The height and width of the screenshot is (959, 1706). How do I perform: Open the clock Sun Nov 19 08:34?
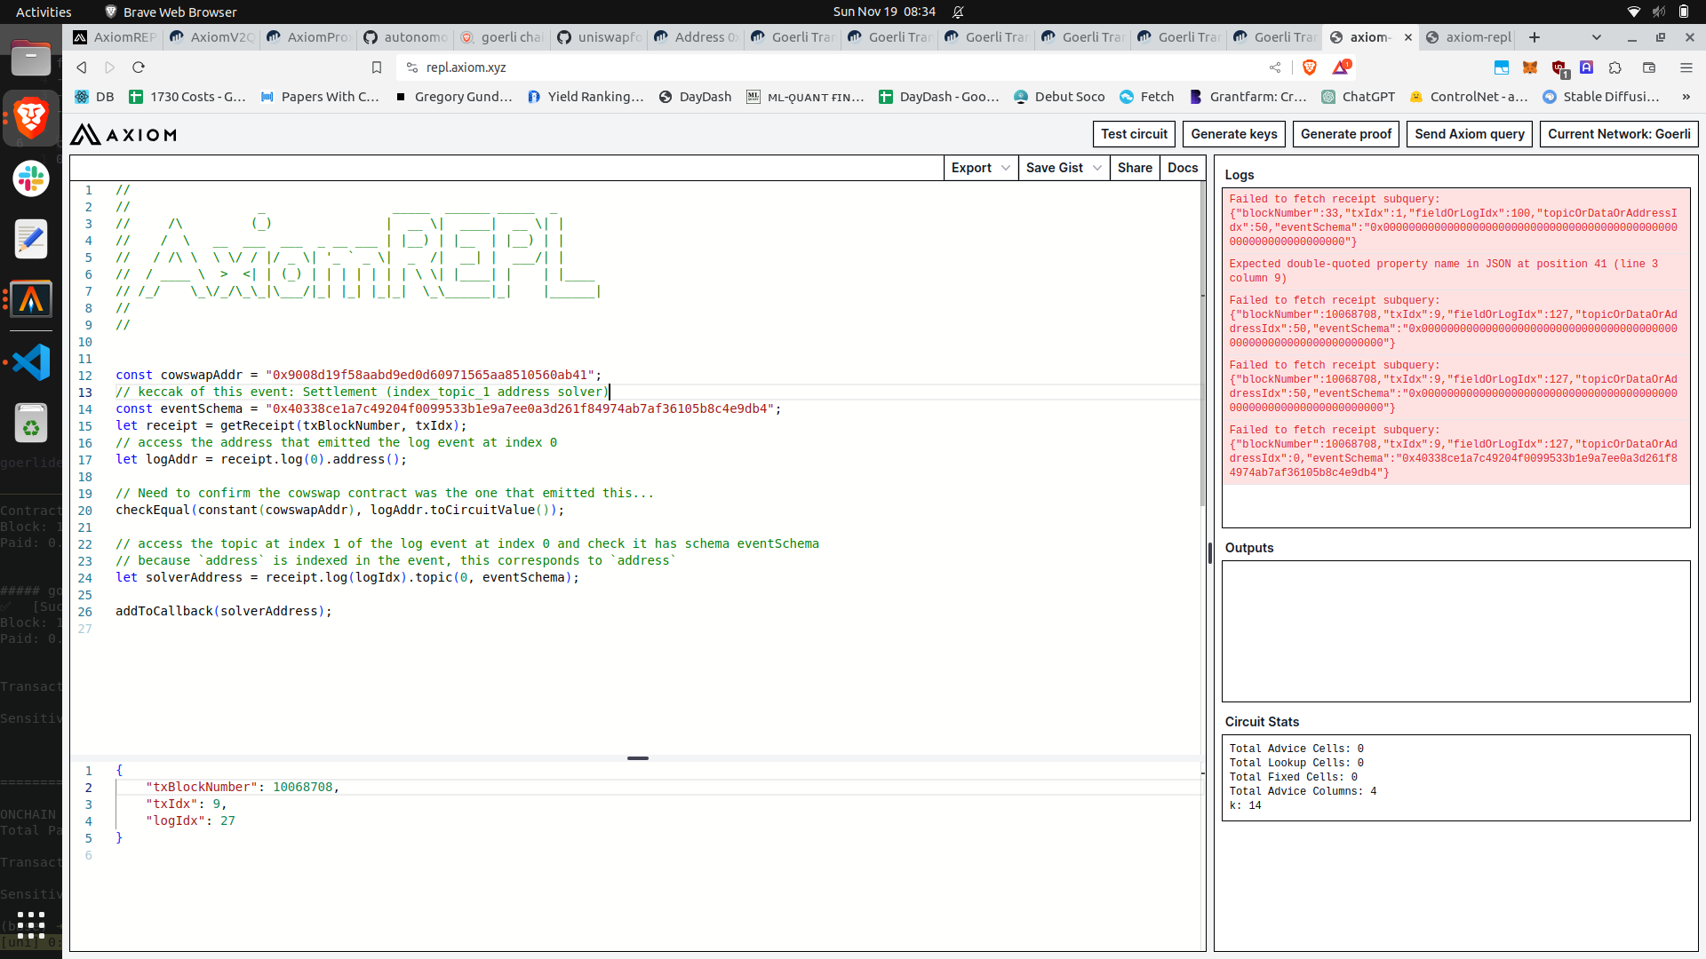point(884,12)
